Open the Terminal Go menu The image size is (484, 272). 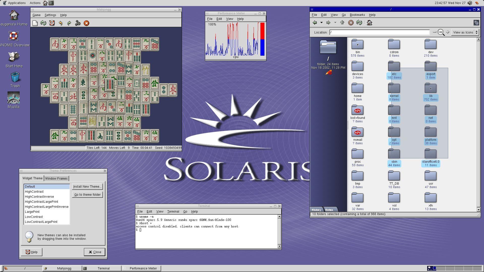(185, 212)
